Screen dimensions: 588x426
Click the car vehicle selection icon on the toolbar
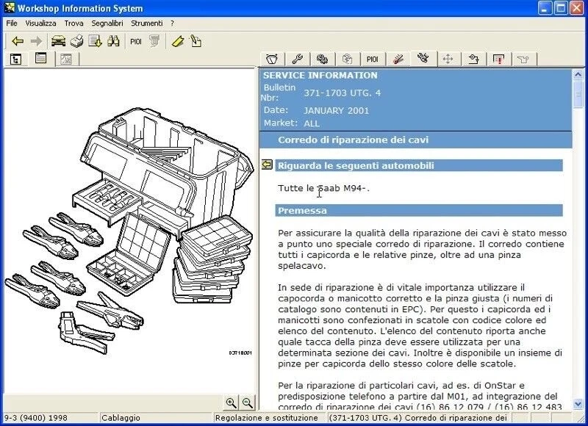[x=57, y=42]
